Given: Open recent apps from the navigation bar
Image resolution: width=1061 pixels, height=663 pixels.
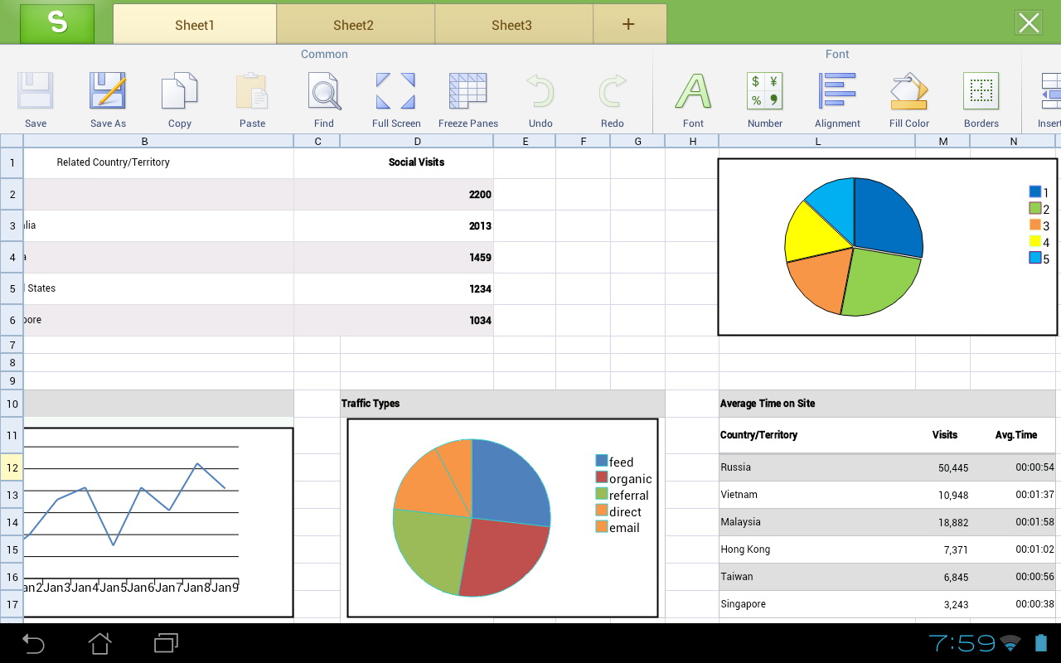Looking at the screenshot, I should [164, 643].
